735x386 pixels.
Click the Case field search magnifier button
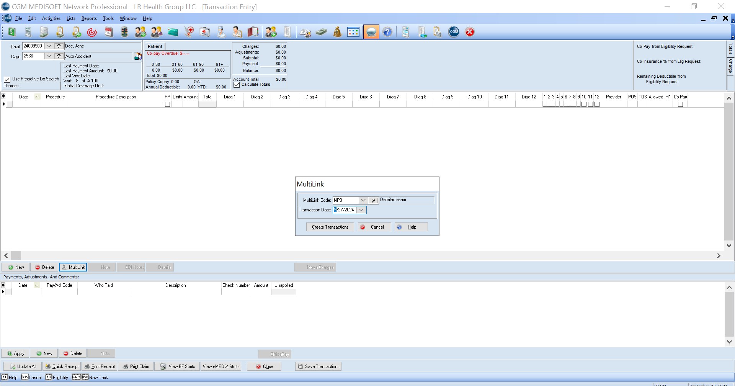pos(59,56)
